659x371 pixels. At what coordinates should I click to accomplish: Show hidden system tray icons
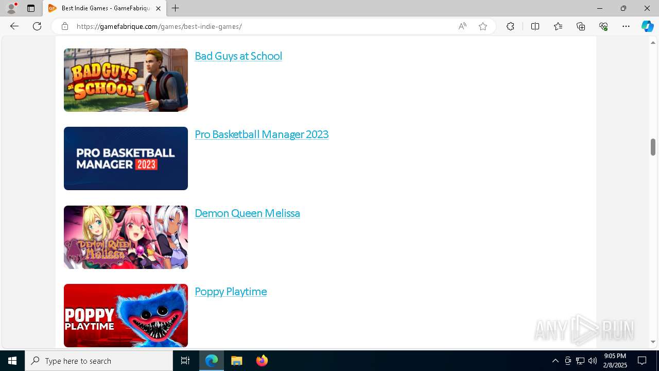point(555,361)
